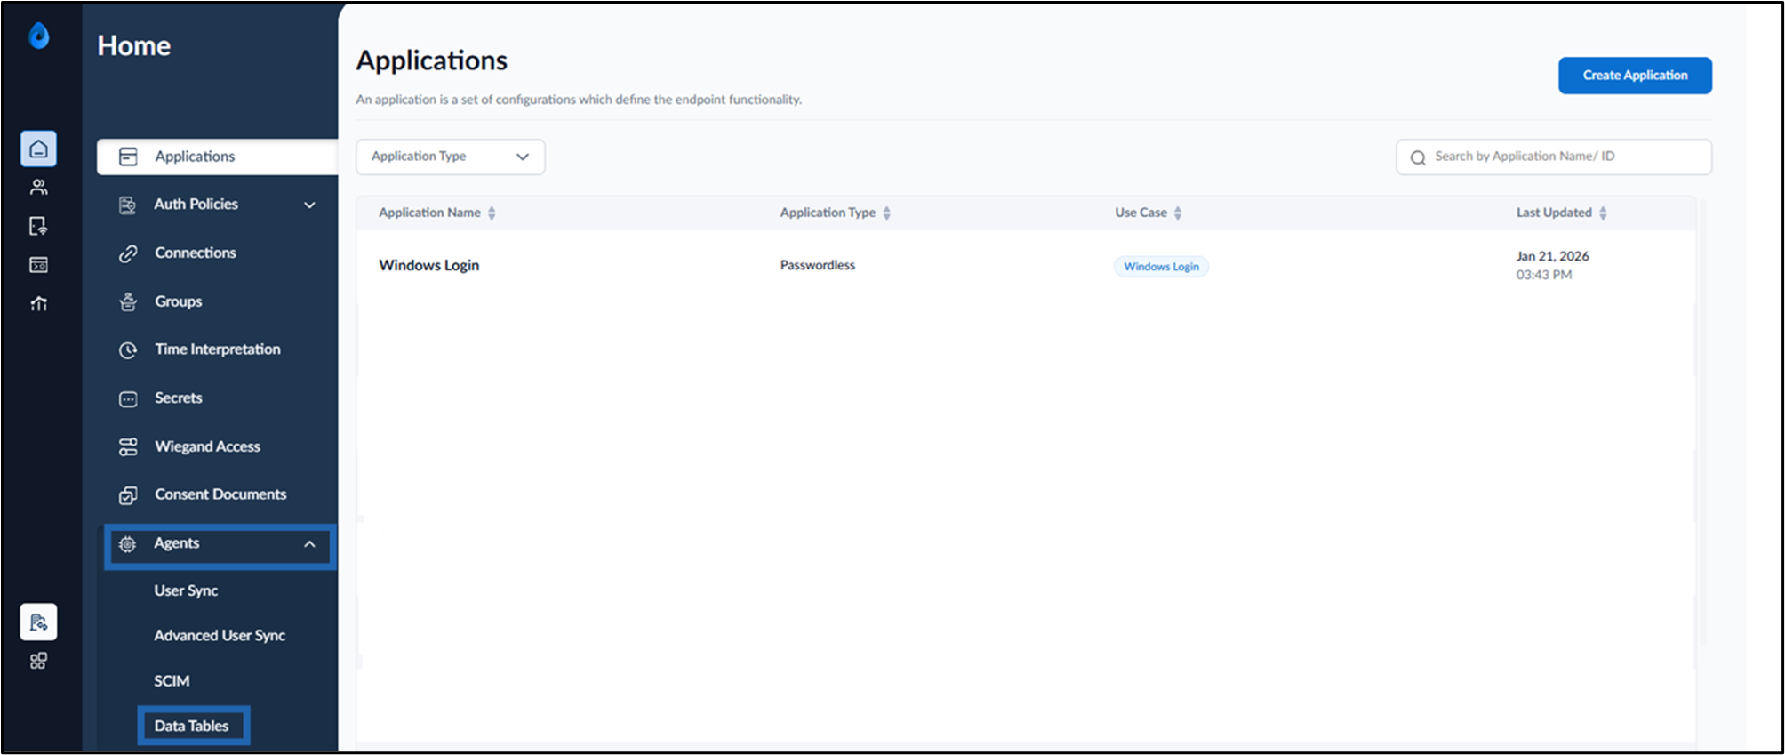Open the apps grid icon in rail
Image resolution: width=1785 pixels, height=755 pixels.
click(38, 661)
